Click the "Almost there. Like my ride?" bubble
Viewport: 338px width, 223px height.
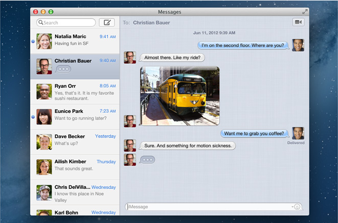click(172, 58)
